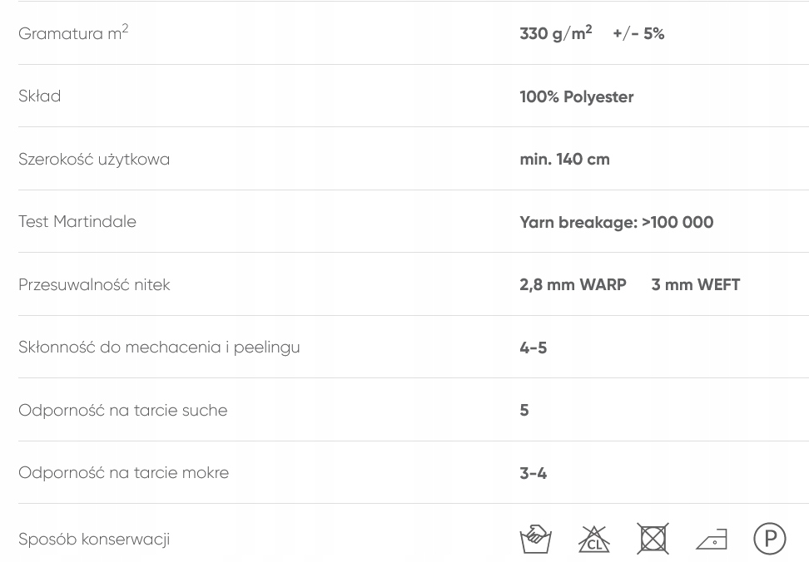Select the 100% Polyester composition value

click(576, 96)
